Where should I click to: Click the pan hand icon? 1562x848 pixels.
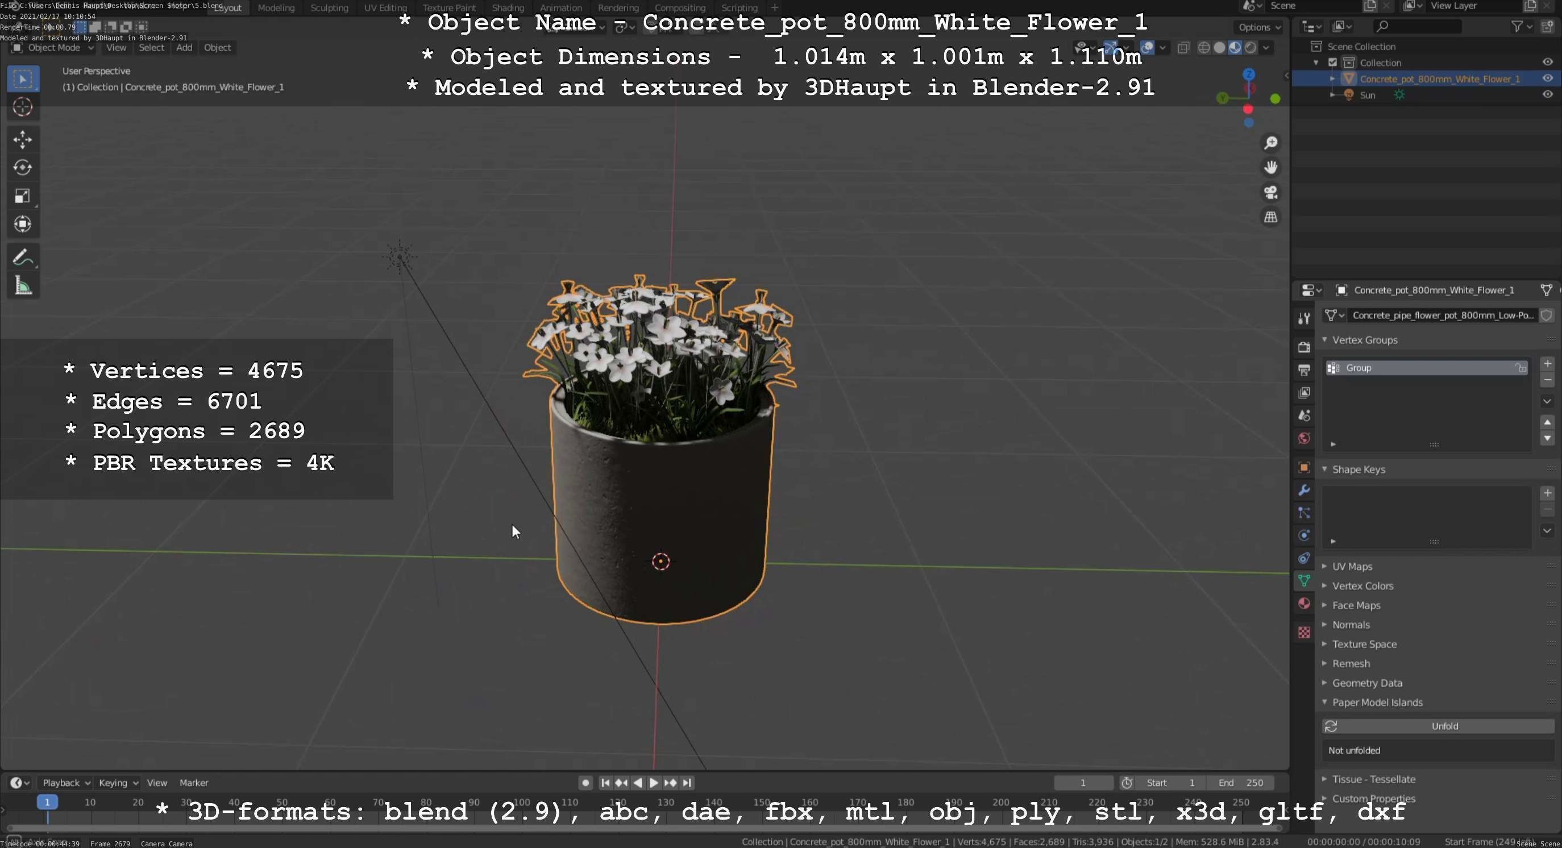1270,167
